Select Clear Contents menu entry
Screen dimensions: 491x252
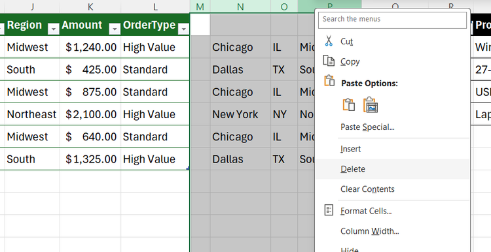pos(392,189)
